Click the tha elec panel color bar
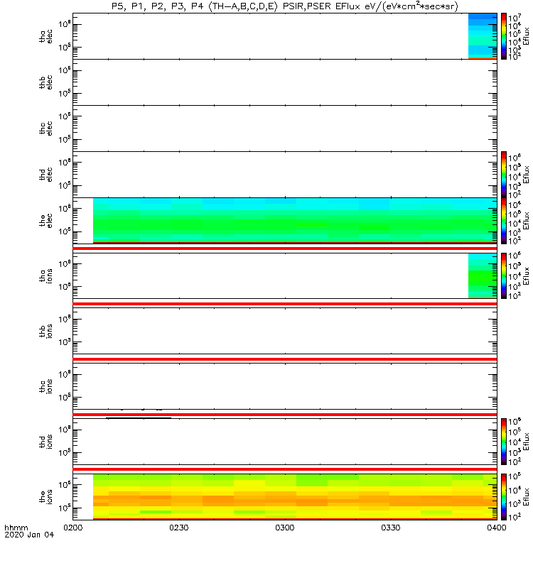 (x=504, y=36)
